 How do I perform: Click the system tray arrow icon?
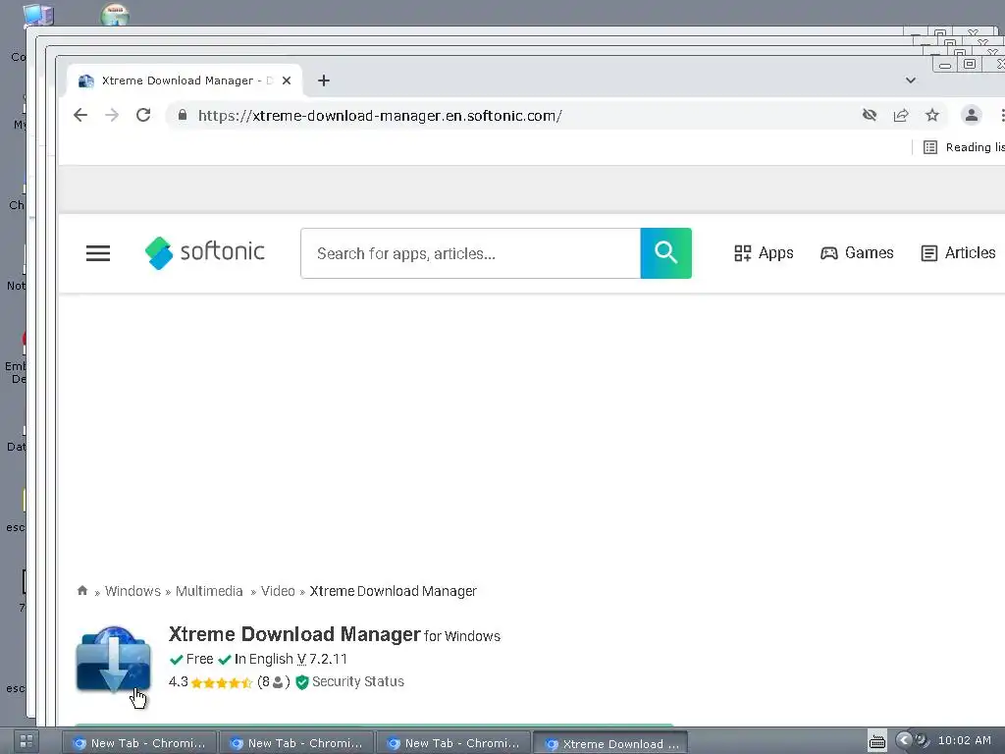[903, 740]
